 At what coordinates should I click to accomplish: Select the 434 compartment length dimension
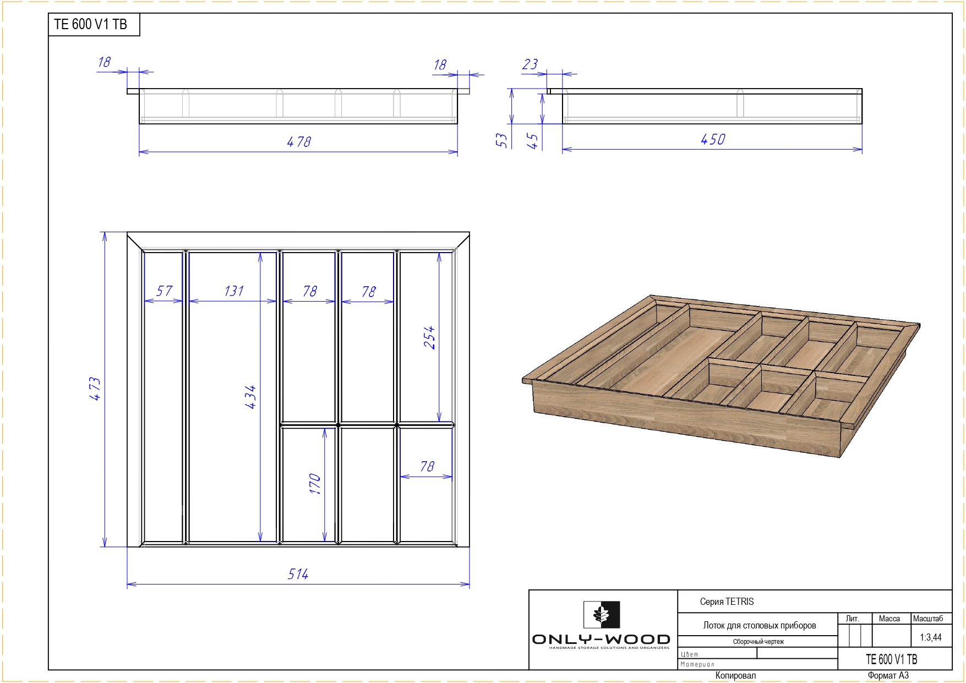(x=250, y=396)
